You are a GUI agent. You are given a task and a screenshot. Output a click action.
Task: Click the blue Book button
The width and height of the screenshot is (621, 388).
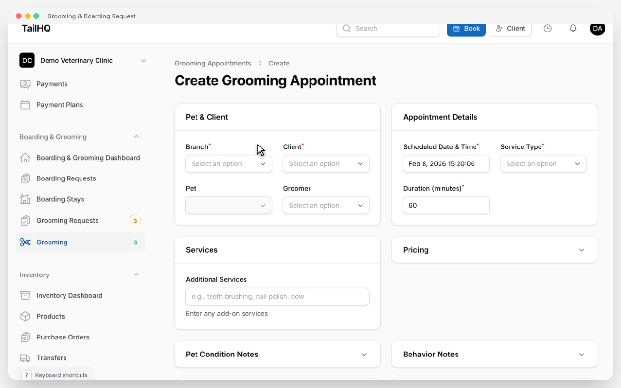pyautogui.click(x=466, y=28)
